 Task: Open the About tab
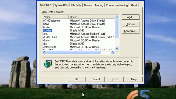coord(134,5)
